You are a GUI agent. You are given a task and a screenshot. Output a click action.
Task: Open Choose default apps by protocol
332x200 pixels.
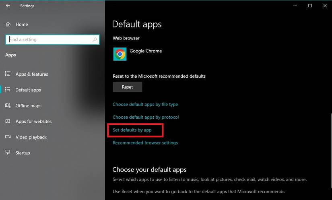click(146, 117)
